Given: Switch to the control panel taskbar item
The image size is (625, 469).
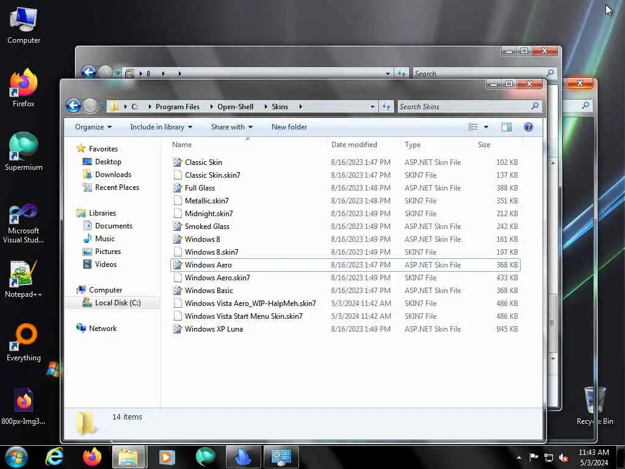Looking at the screenshot, I should pyautogui.click(x=281, y=457).
